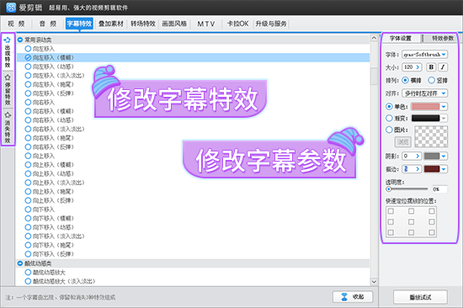Choose the selected 向左移入（模糊） effect
The width and height of the screenshot is (463, 308).
tap(193, 57)
